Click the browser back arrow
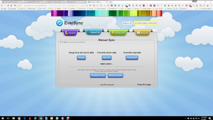This screenshot has height=120, width=213. coord(2,6)
